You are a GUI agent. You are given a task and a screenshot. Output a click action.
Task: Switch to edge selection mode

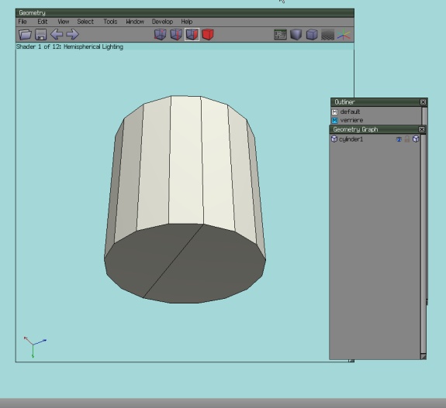pyautogui.click(x=176, y=34)
